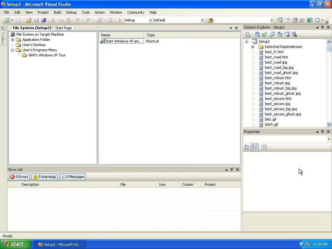Screen dimensions: 332x249
Task: Toggle the 0 Warnings filter
Action: click(44, 177)
